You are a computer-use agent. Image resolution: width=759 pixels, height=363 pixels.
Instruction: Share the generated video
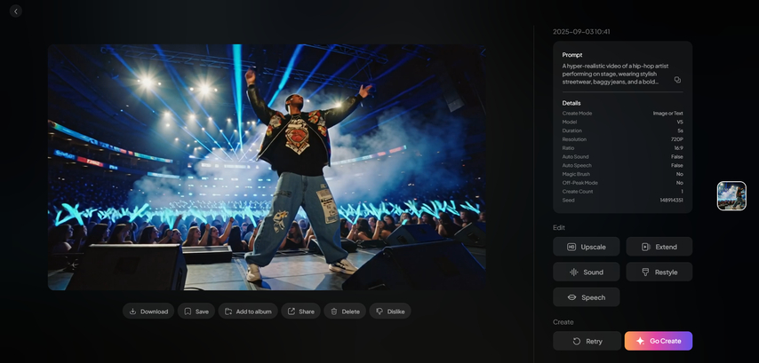(x=300, y=312)
